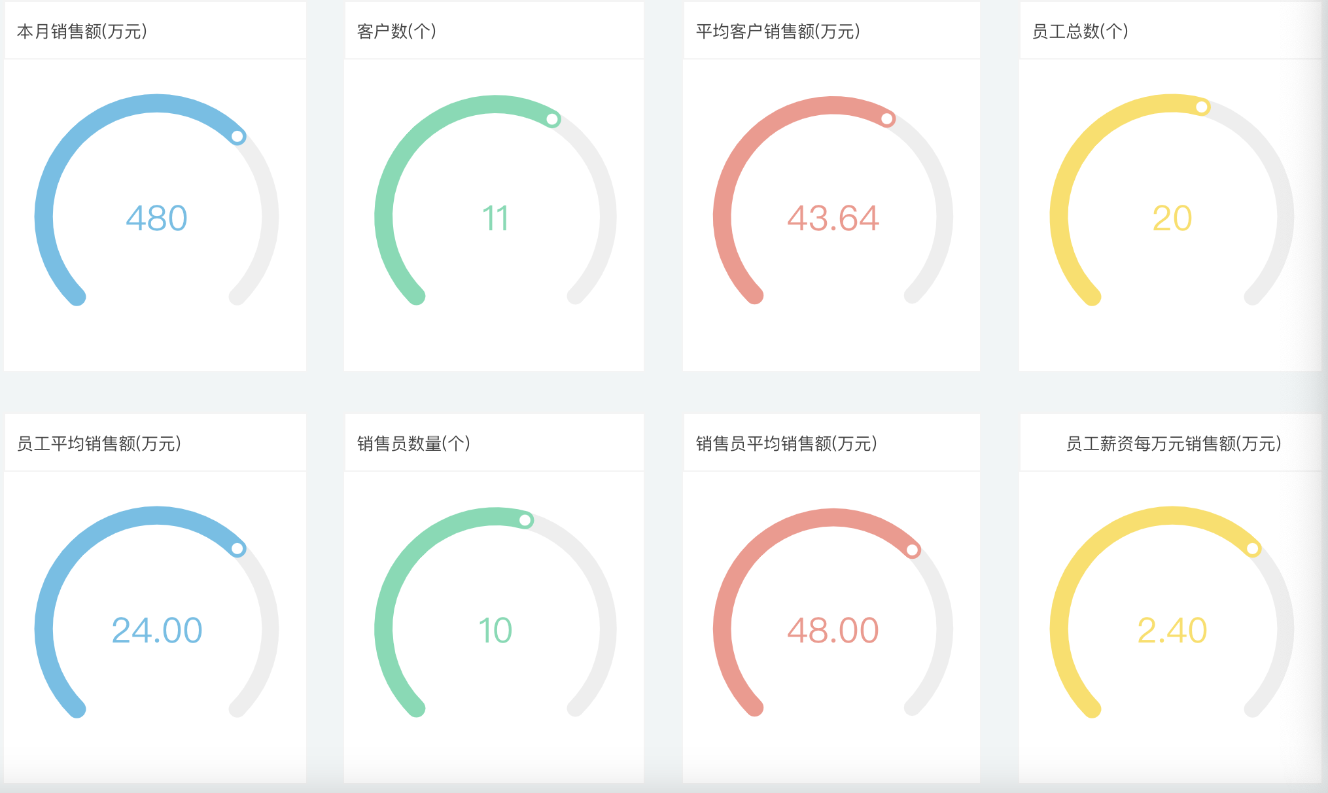Select the yellow gauge value 20
Viewport: 1328px width, 793px height.
click(1172, 219)
